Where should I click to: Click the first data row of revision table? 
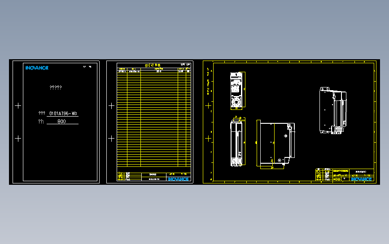pyautogui.click(x=154, y=71)
